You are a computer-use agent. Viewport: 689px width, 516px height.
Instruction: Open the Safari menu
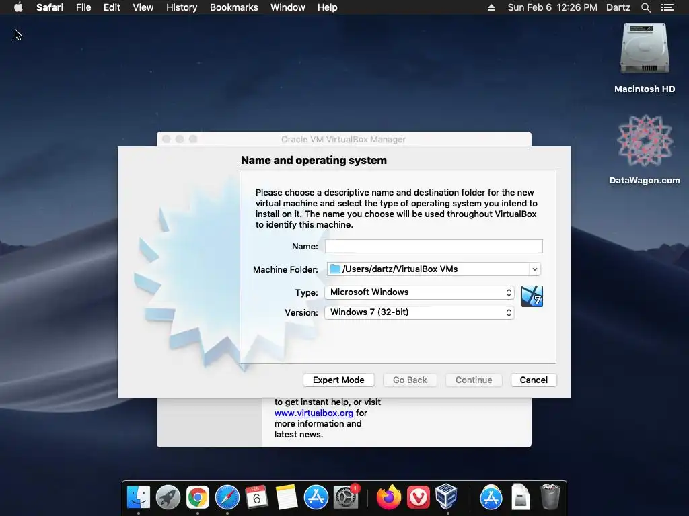[50, 7]
